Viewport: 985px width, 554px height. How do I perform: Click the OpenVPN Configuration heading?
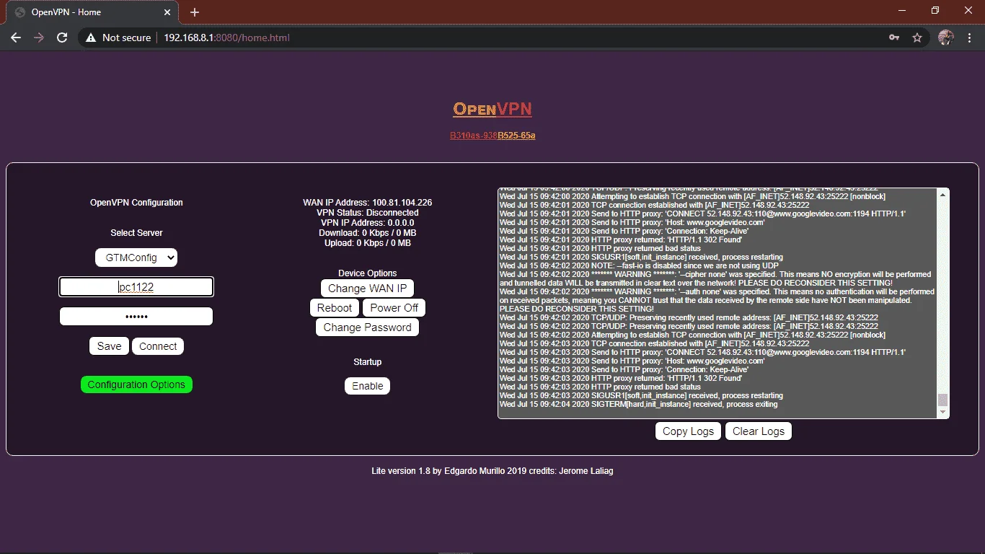coord(136,203)
